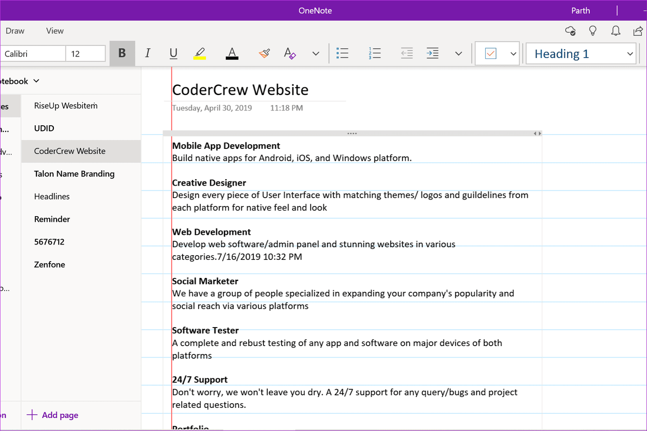Image resolution: width=647 pixels, height=431 pixels.
Task: Click the Add page button
Action: tap(53, 415)
